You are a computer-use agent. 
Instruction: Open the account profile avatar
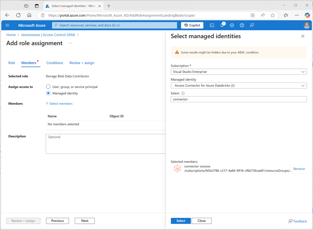(307, 25)
